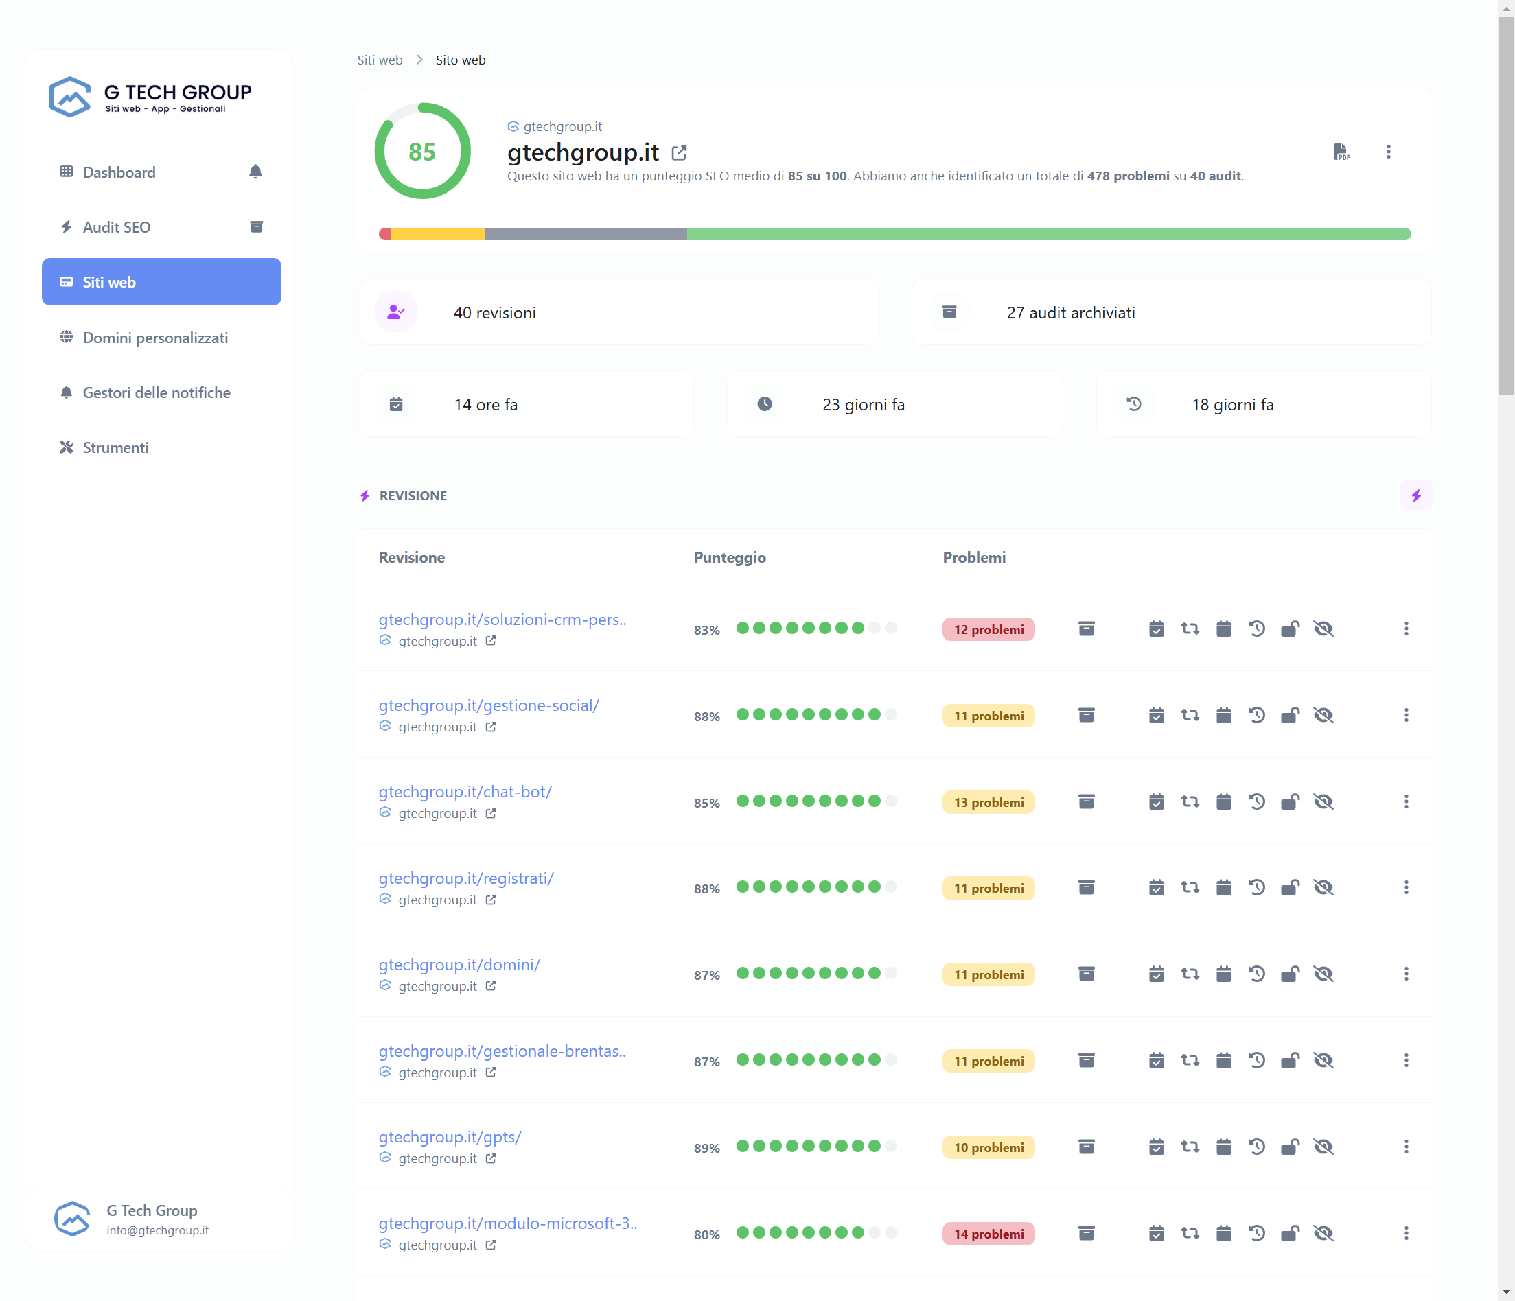Click calendar icon in chat-bot row
This screenshot has width=1515, height=1301.
click(x=1223, y=801)
